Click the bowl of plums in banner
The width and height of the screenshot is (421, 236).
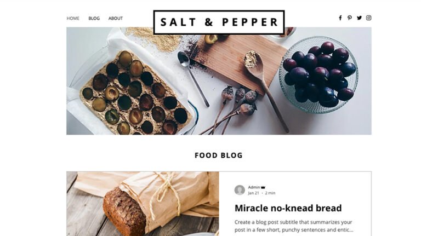tap(318, 75)
